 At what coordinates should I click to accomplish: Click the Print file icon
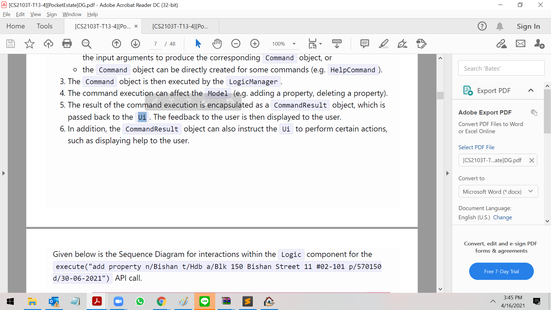pos(67,44)
